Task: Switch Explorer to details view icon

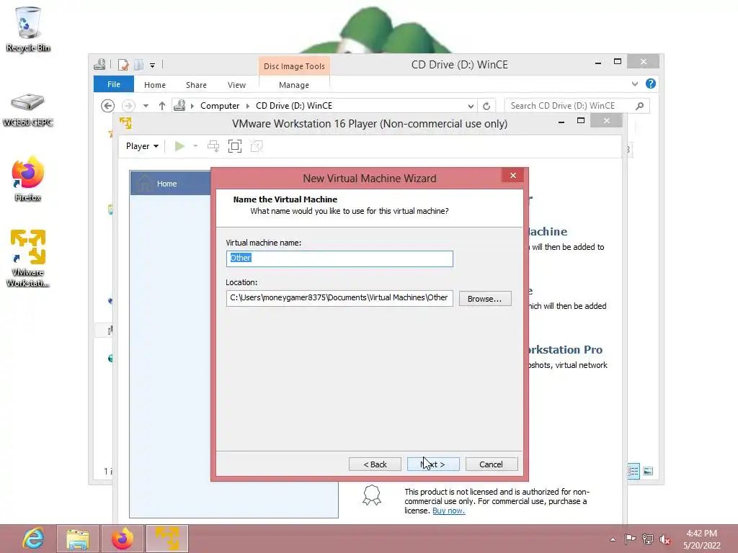Action: pyautogui.click(x=633, y=471)
